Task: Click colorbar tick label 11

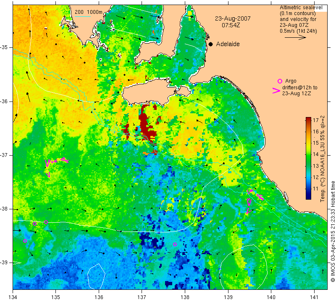Action: coord(316,189)
